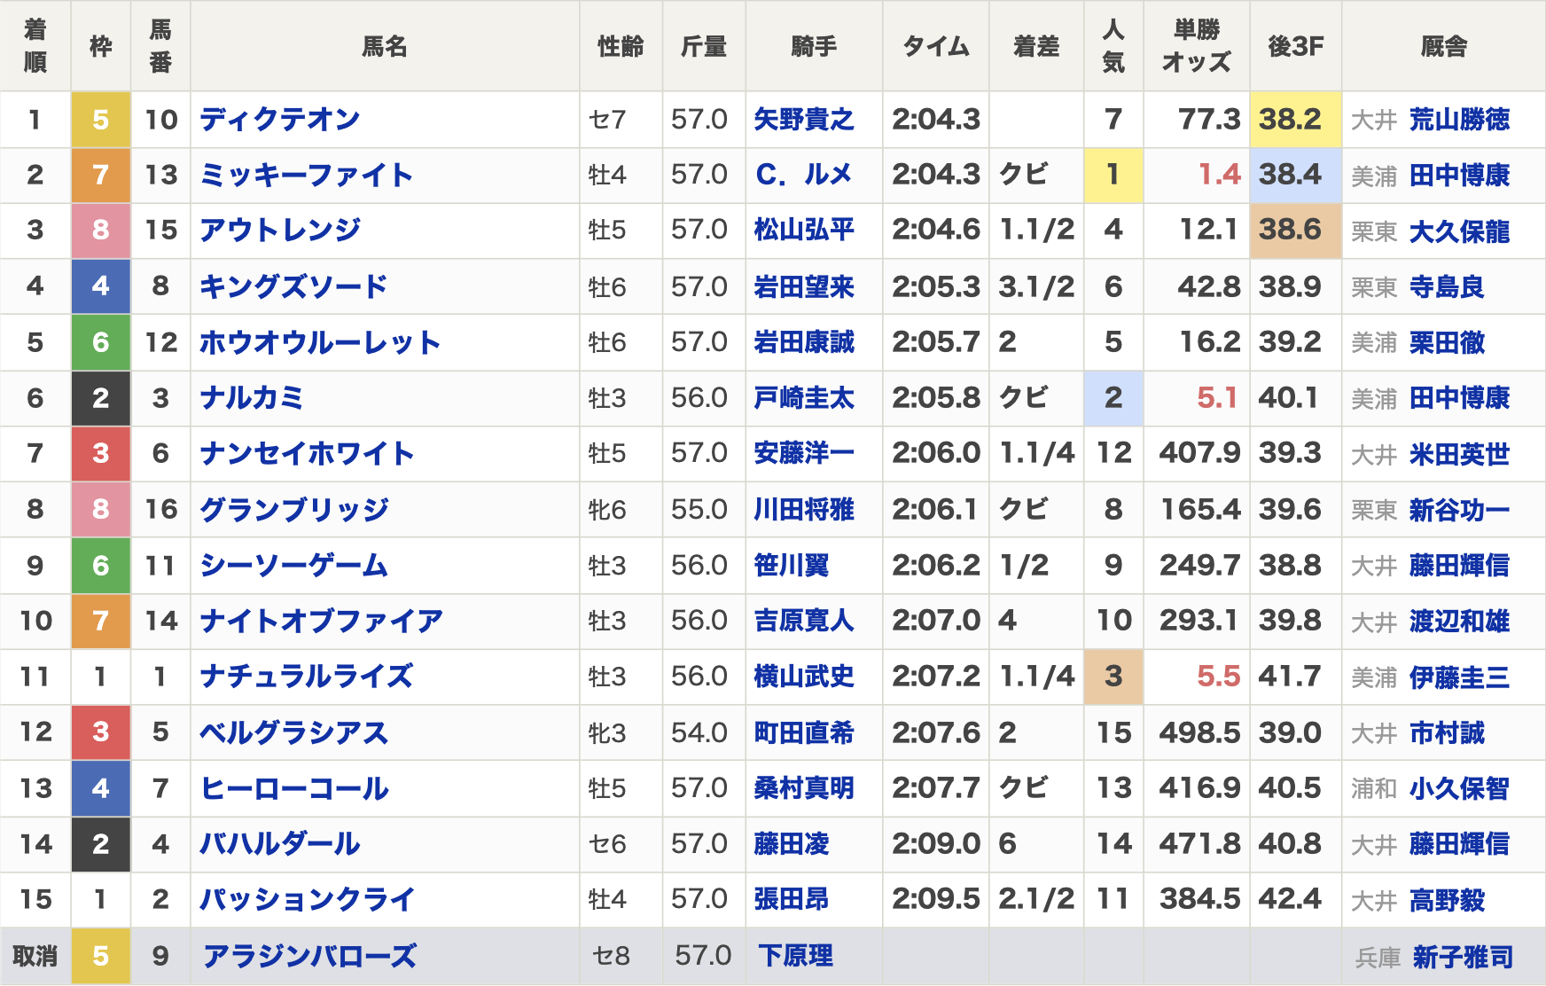Open jockey link C. ルメ
This screenshot has width=1546, height=986.
804,175
